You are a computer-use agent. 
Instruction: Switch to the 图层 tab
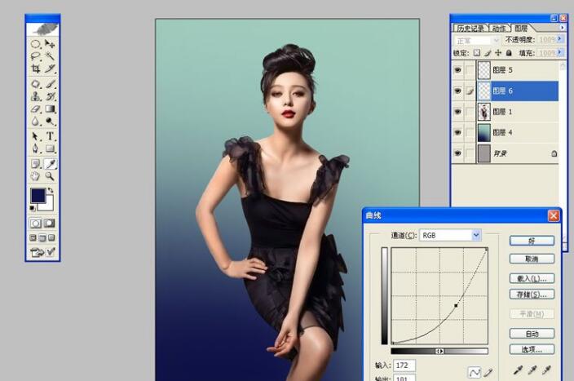coord(521,29)
